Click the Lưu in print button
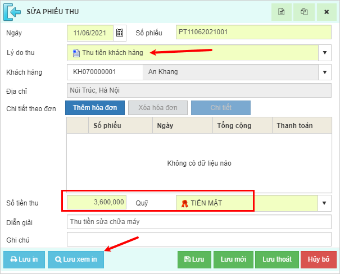This screenshot has width=340, height=274. 24,259
